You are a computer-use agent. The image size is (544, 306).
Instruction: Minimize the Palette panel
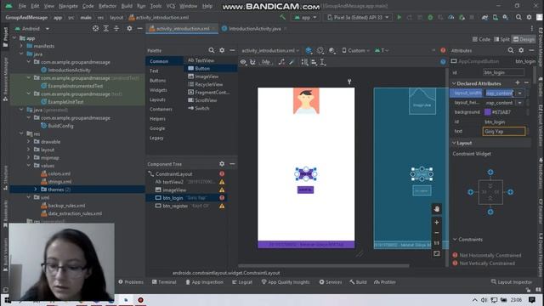(x=232, y=51)
